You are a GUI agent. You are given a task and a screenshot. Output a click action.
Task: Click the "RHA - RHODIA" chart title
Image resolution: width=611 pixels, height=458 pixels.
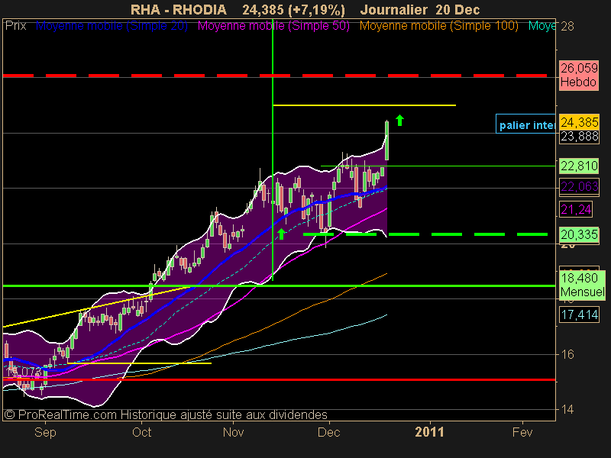click(x=179, y=9)
